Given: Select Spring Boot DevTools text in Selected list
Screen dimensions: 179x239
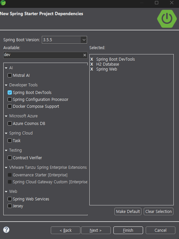Looking at the screenshot, I should point(116,59).
